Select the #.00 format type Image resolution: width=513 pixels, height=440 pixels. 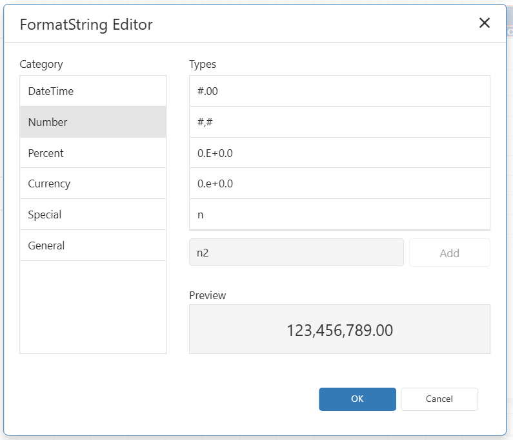pyautogui.click(x=339, y=91)
